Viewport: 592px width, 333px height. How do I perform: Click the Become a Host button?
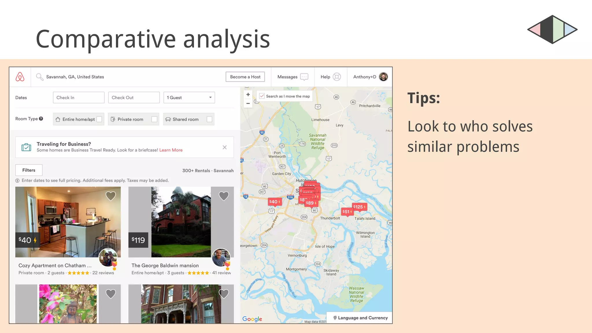coord(245,77)
